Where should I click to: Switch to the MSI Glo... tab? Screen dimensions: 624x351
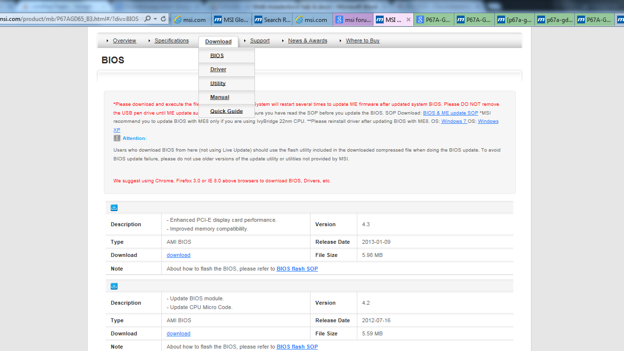point(232,19)
